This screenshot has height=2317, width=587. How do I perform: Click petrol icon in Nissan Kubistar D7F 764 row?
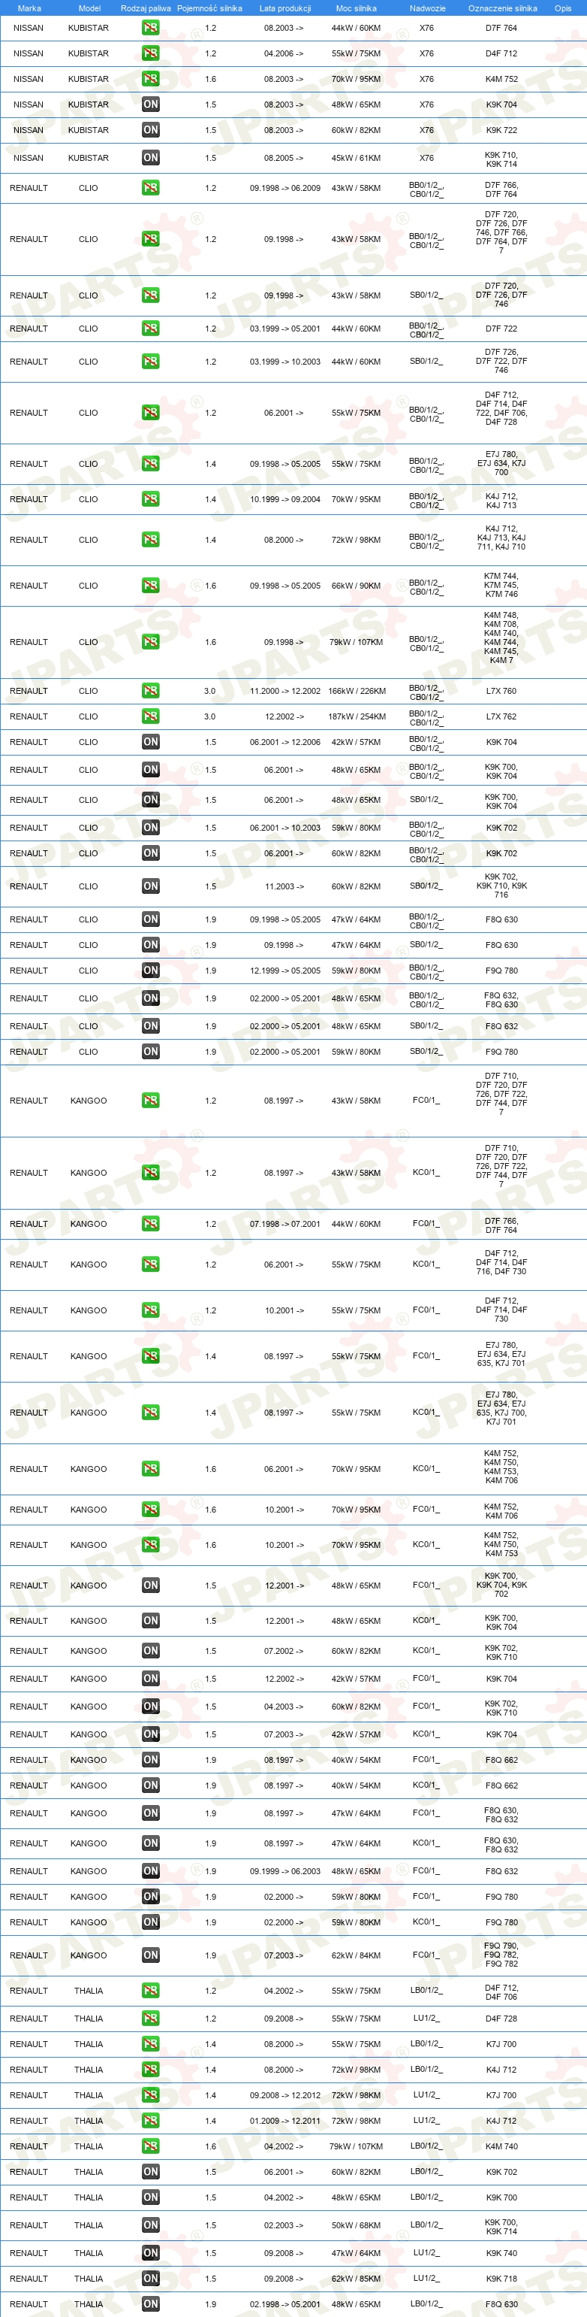pos(150,28)
